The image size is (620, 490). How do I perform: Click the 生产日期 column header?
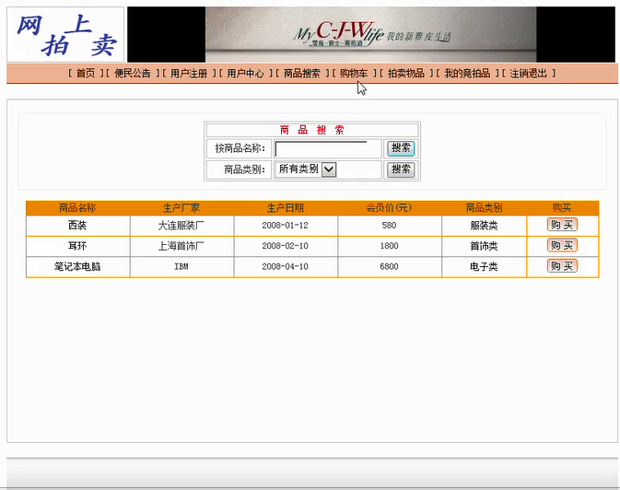(x=285, y=208)
